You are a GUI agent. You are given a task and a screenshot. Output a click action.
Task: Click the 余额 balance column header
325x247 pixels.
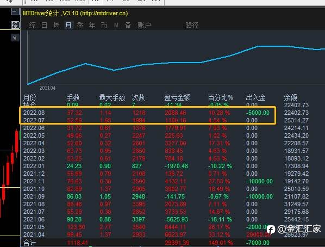[290, 97]
